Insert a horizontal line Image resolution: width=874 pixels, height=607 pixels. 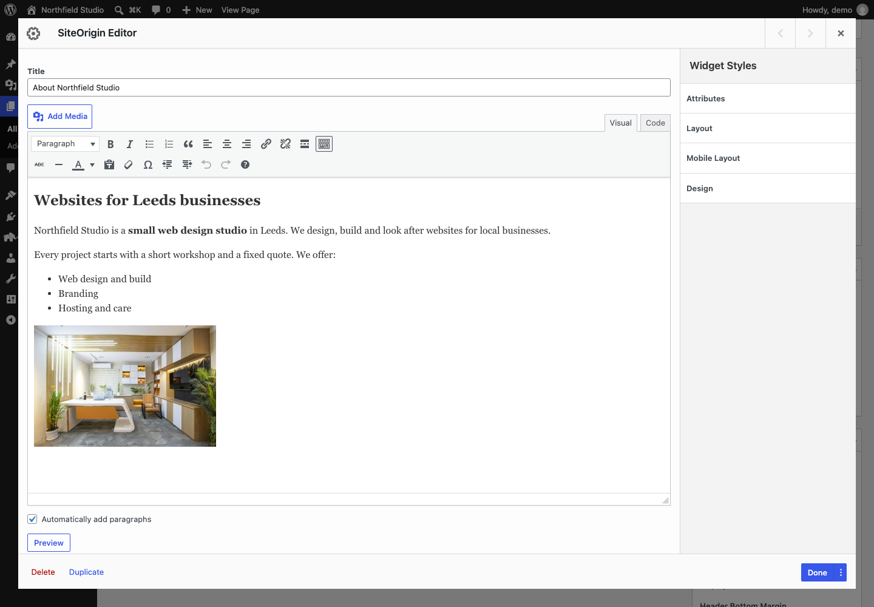[x=59, y=164]
